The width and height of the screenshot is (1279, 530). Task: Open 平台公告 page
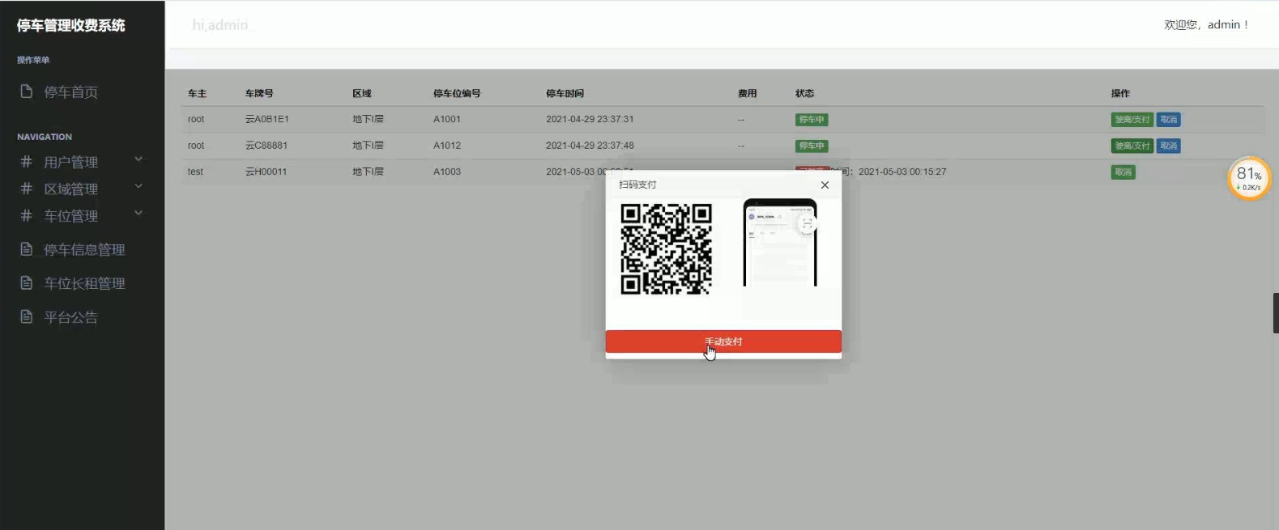(x=70, y=317)
